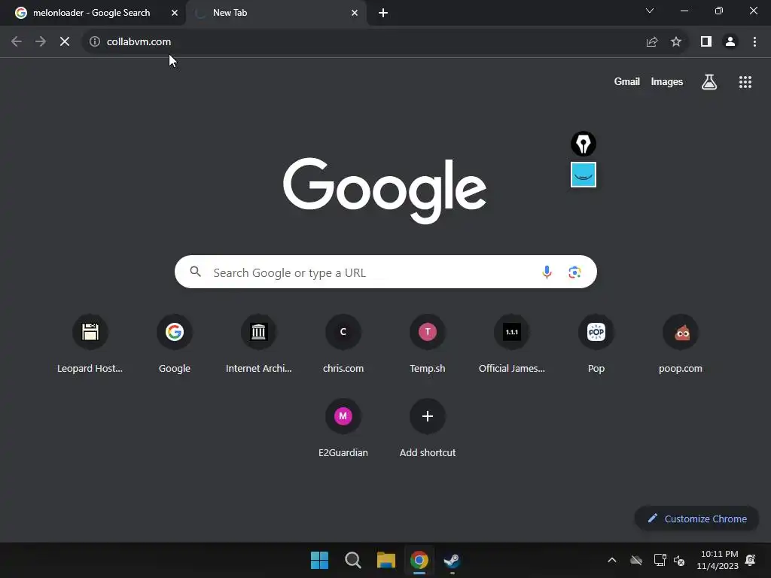The width and height of the screenshot is (771, 578).
Task: Open the Temp.sh shortcut
Action: point(428,345)
